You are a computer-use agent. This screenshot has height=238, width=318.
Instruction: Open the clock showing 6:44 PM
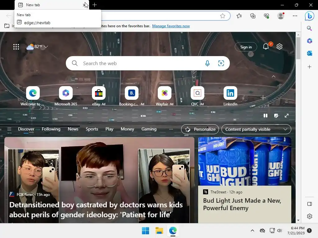tap(296, 231)
